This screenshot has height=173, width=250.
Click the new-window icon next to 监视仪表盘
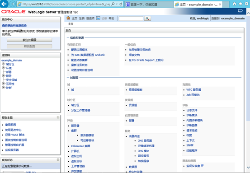(x=202, y=165)
